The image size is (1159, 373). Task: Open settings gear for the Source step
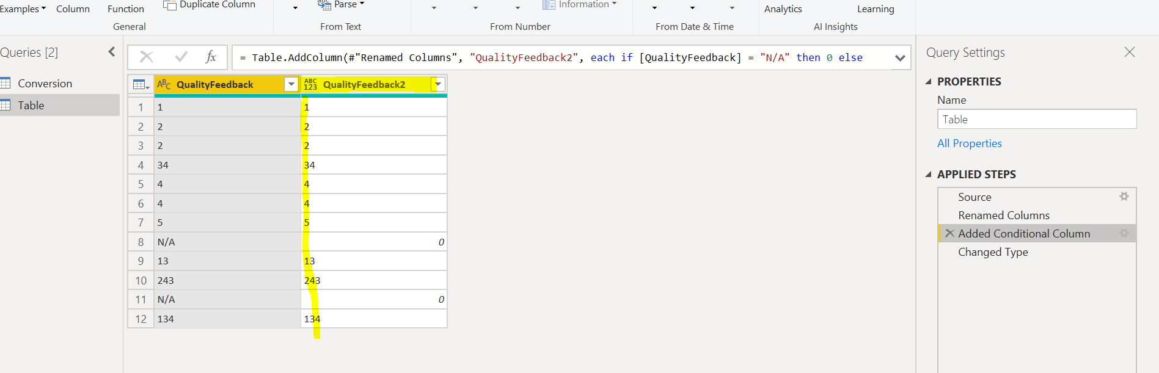(x=1124, y=197)
